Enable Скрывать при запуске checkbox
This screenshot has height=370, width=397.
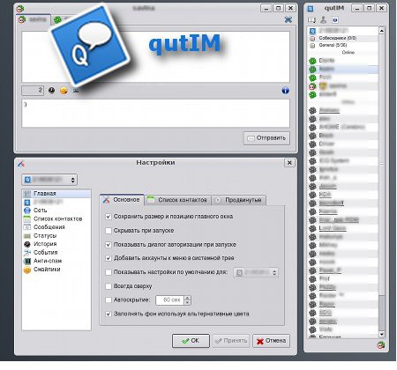109,231
